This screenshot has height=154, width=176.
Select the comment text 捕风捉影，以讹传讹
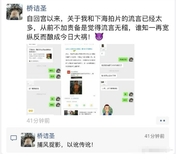pyautogui.click(x=65, y=145)
